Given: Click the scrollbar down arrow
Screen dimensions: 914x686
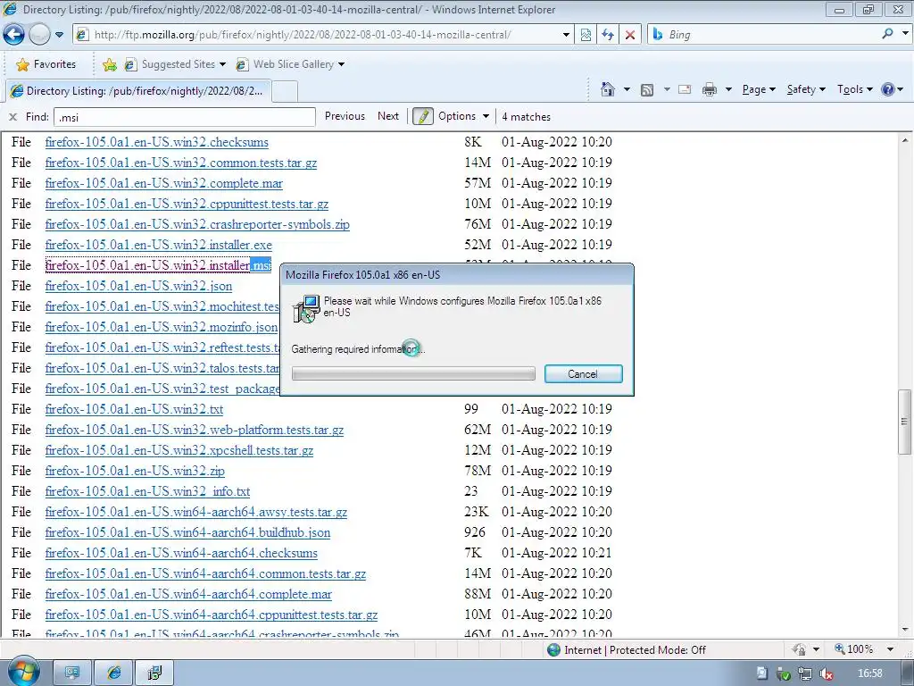Looking at the screenshot, I should pos(904,630).
